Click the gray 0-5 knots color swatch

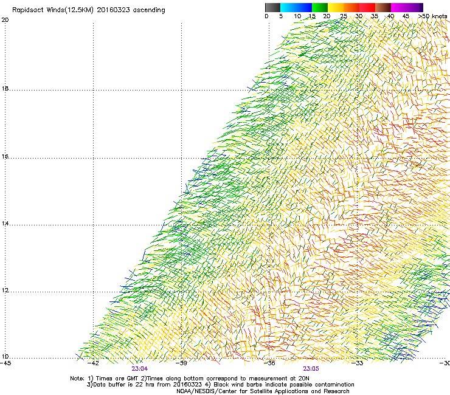tap(272, 7)
